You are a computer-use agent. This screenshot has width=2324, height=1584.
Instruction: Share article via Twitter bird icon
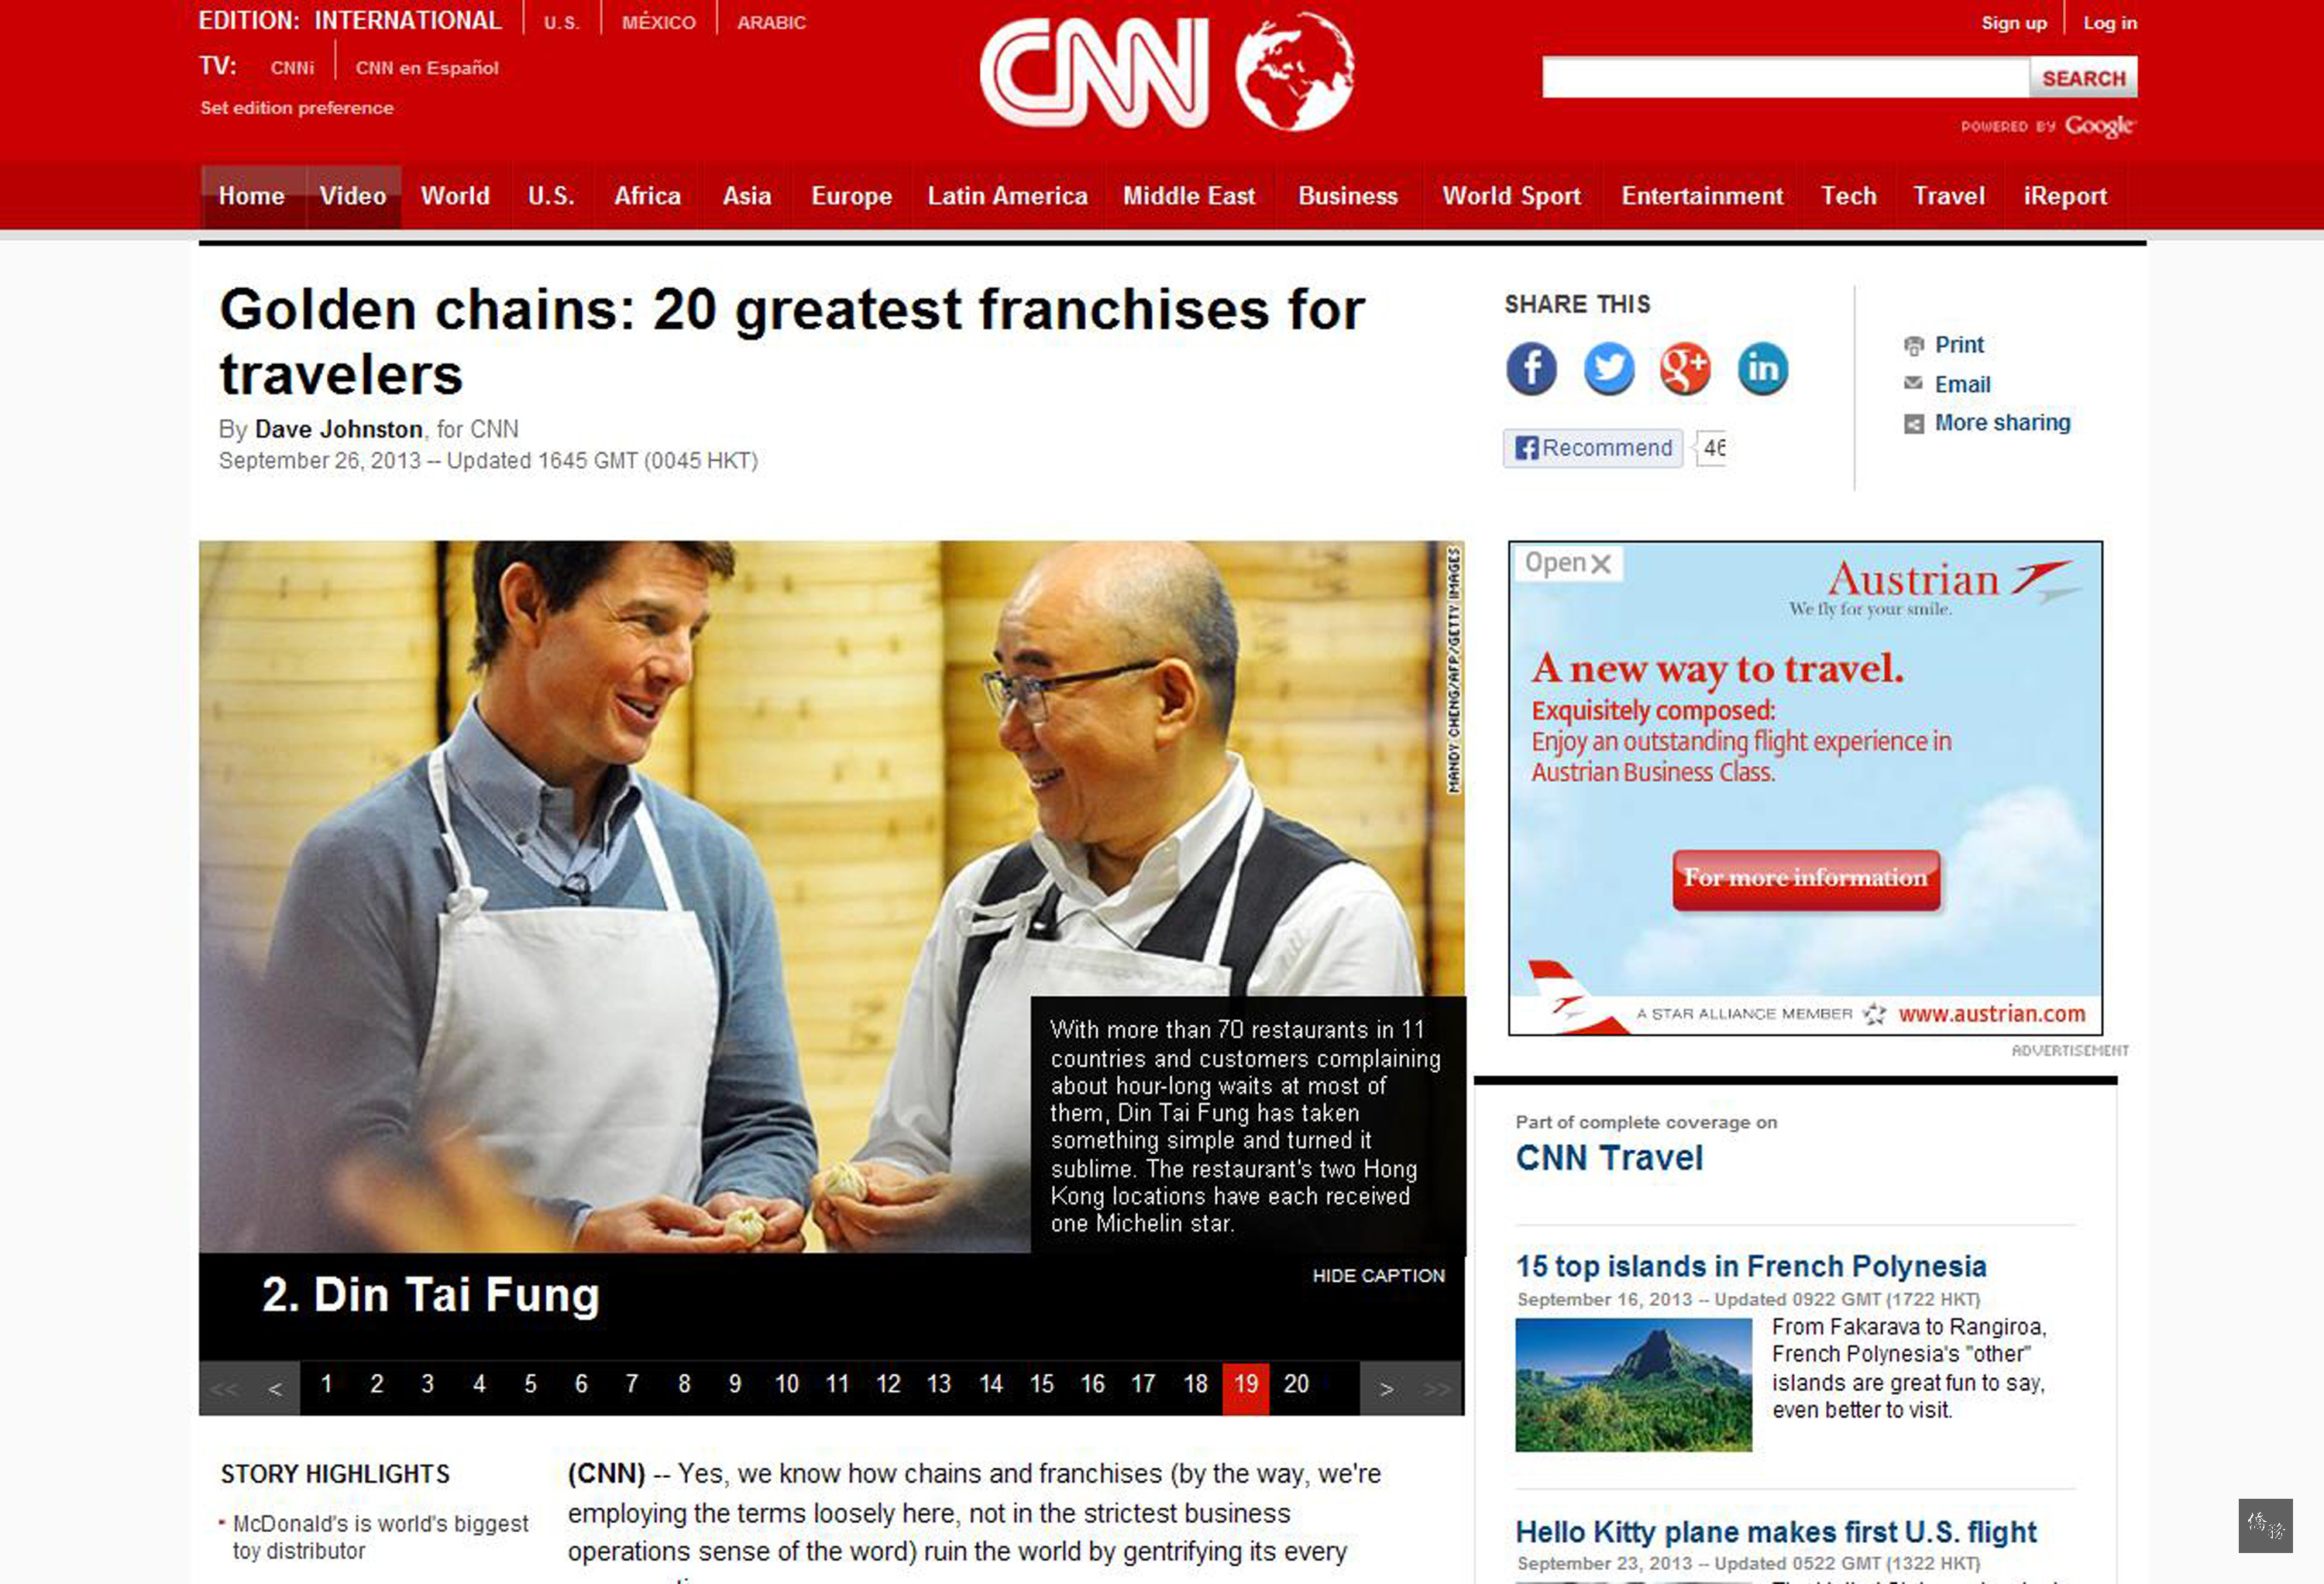click(x=1608, y=368)
